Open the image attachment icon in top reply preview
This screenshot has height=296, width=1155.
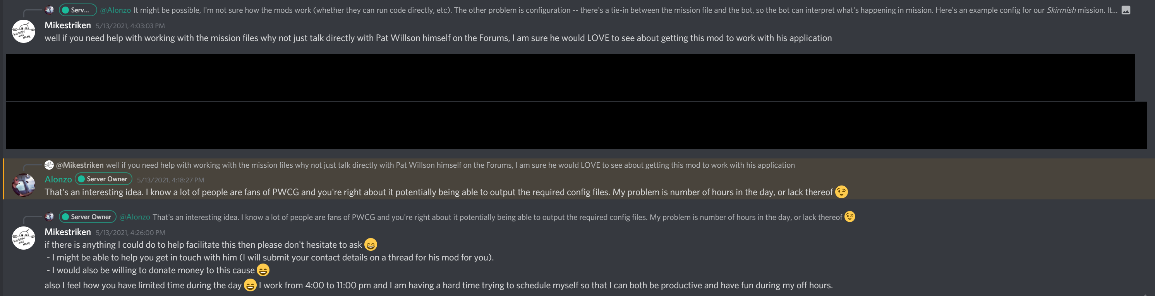(x=1126, y=10)
